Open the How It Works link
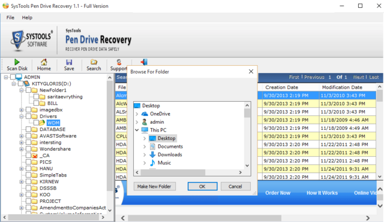 [x=322, y=193]
